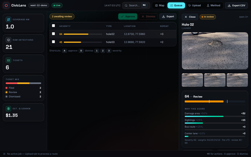Click the Repeat column header
The height and width of the screenshot is (157, 251).
tap(164, 26)
